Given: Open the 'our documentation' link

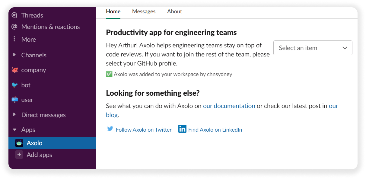Looking at the screenshot, I should (229, 106).
